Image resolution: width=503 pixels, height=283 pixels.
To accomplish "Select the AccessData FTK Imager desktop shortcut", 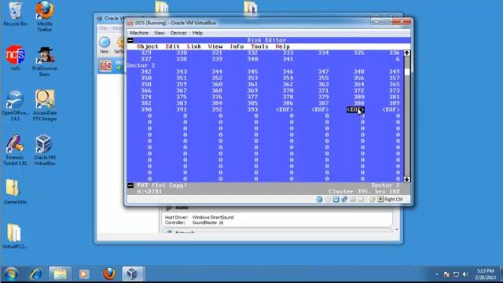I will tap(45, 105).
